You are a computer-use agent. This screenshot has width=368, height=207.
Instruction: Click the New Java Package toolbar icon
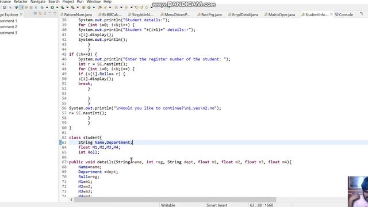[x=83, y=7]
